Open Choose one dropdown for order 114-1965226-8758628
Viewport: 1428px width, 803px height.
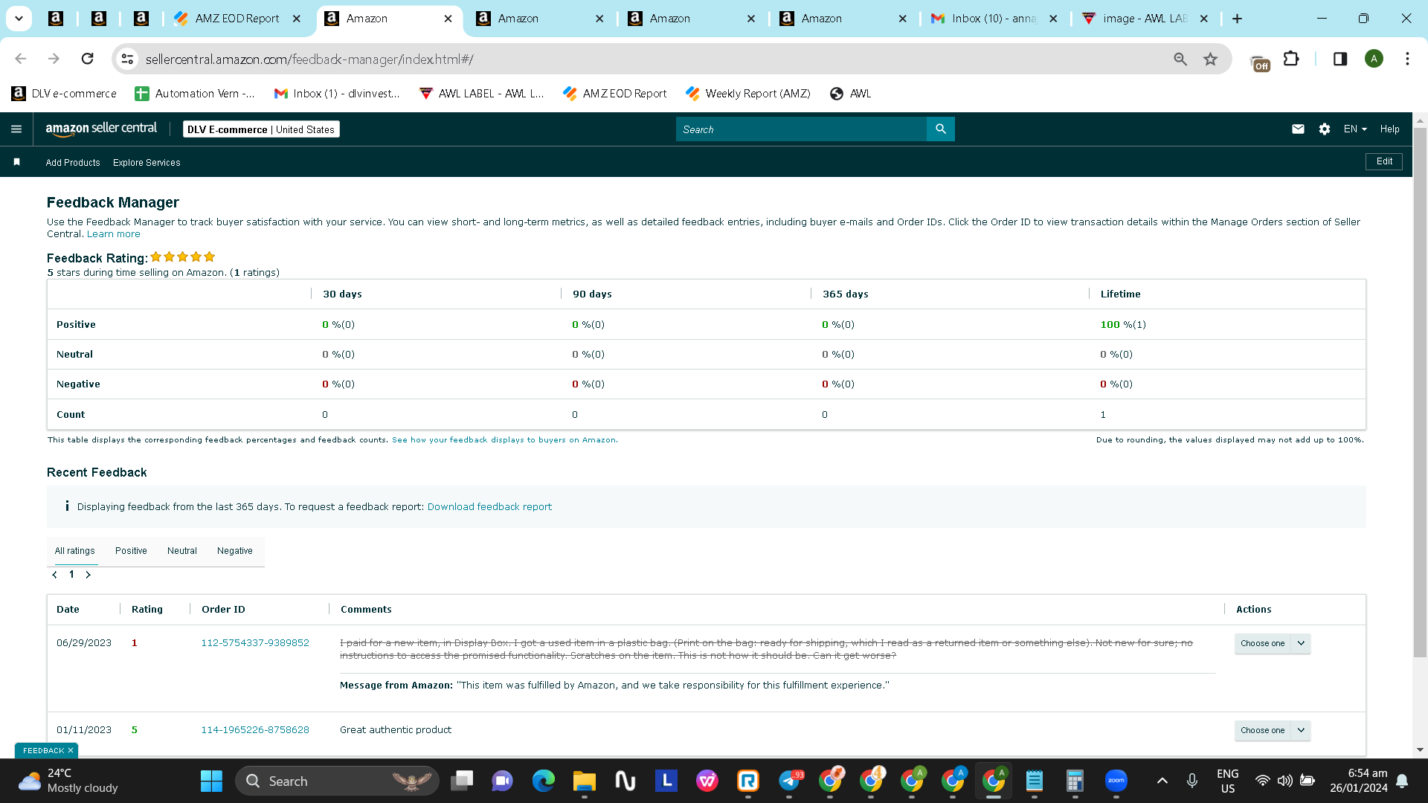(1273, 731)
